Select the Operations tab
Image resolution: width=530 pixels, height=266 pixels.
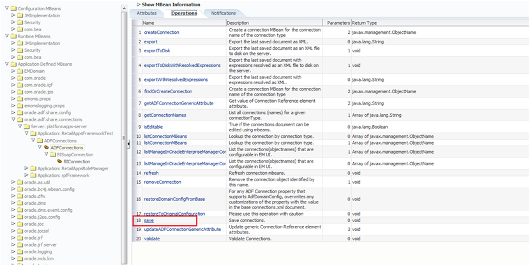point(184,13)
